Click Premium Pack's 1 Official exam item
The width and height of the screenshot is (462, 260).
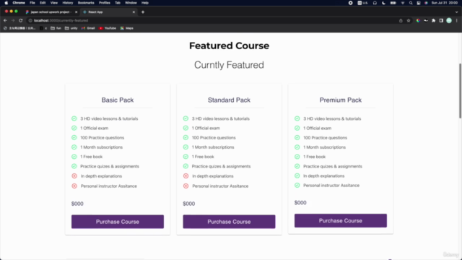click(318, 129)
